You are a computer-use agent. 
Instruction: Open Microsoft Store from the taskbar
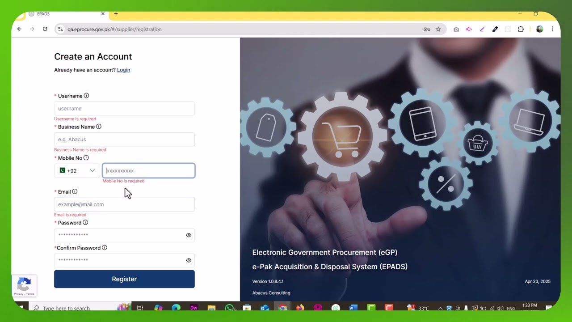click(247, 308)
